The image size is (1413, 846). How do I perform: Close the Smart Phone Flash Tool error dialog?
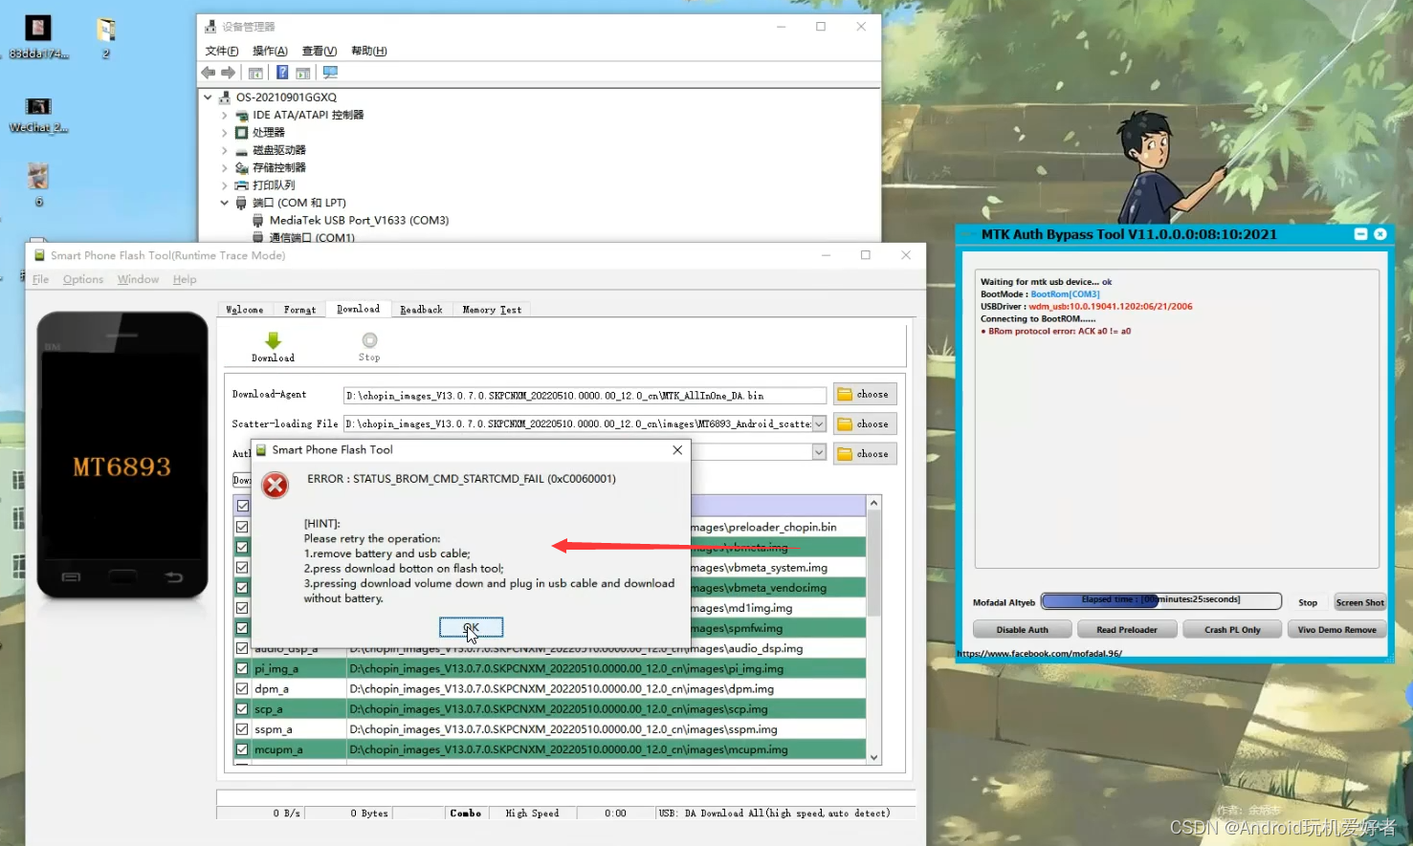tap(677, 450)
